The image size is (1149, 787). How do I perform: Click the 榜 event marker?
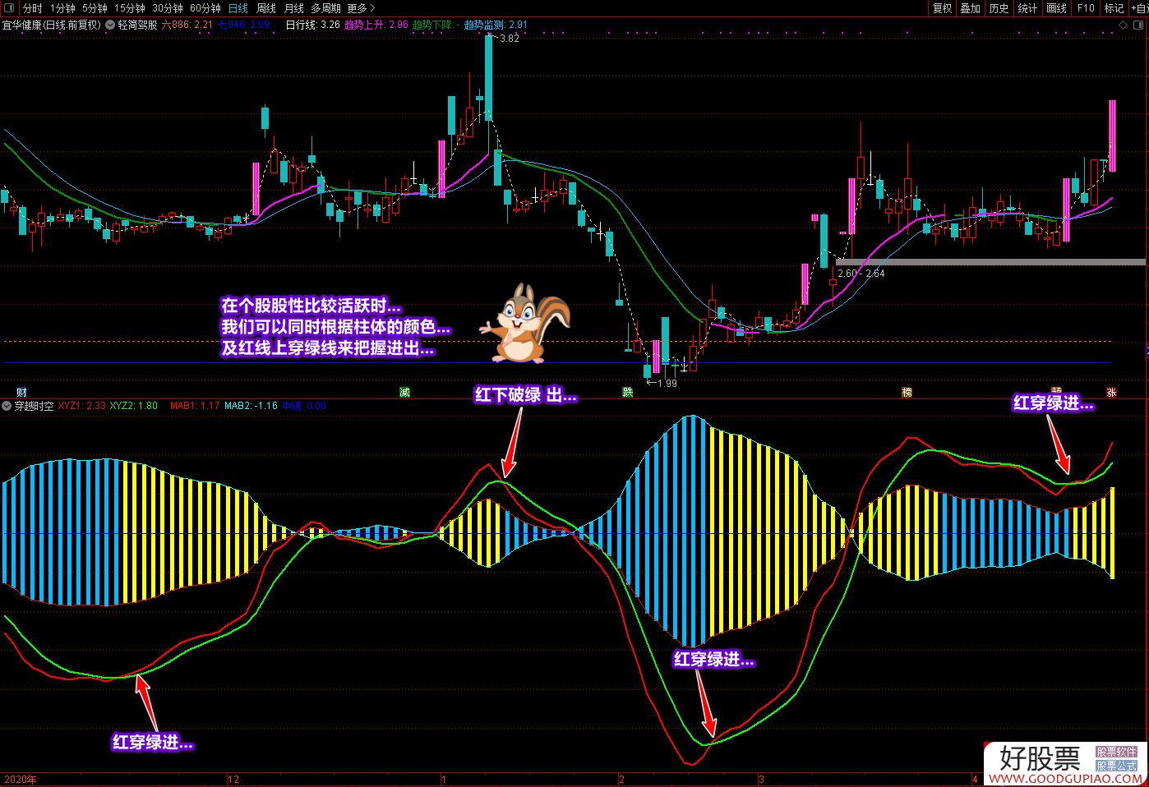tap(907, 393)
